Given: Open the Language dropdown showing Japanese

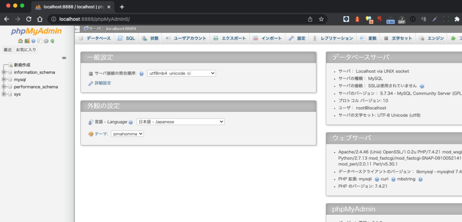Looking at the screenshot, I should coord(180,122).
